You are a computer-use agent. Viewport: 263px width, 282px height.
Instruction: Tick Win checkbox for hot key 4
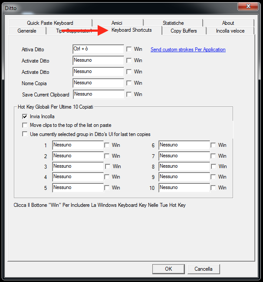click(x=107, y=177)
